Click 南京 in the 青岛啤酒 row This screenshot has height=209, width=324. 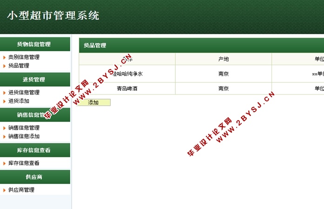click(x=224, y=88)
